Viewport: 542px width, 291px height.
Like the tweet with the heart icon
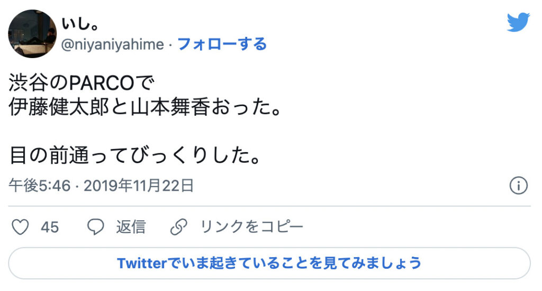[20, 227]
